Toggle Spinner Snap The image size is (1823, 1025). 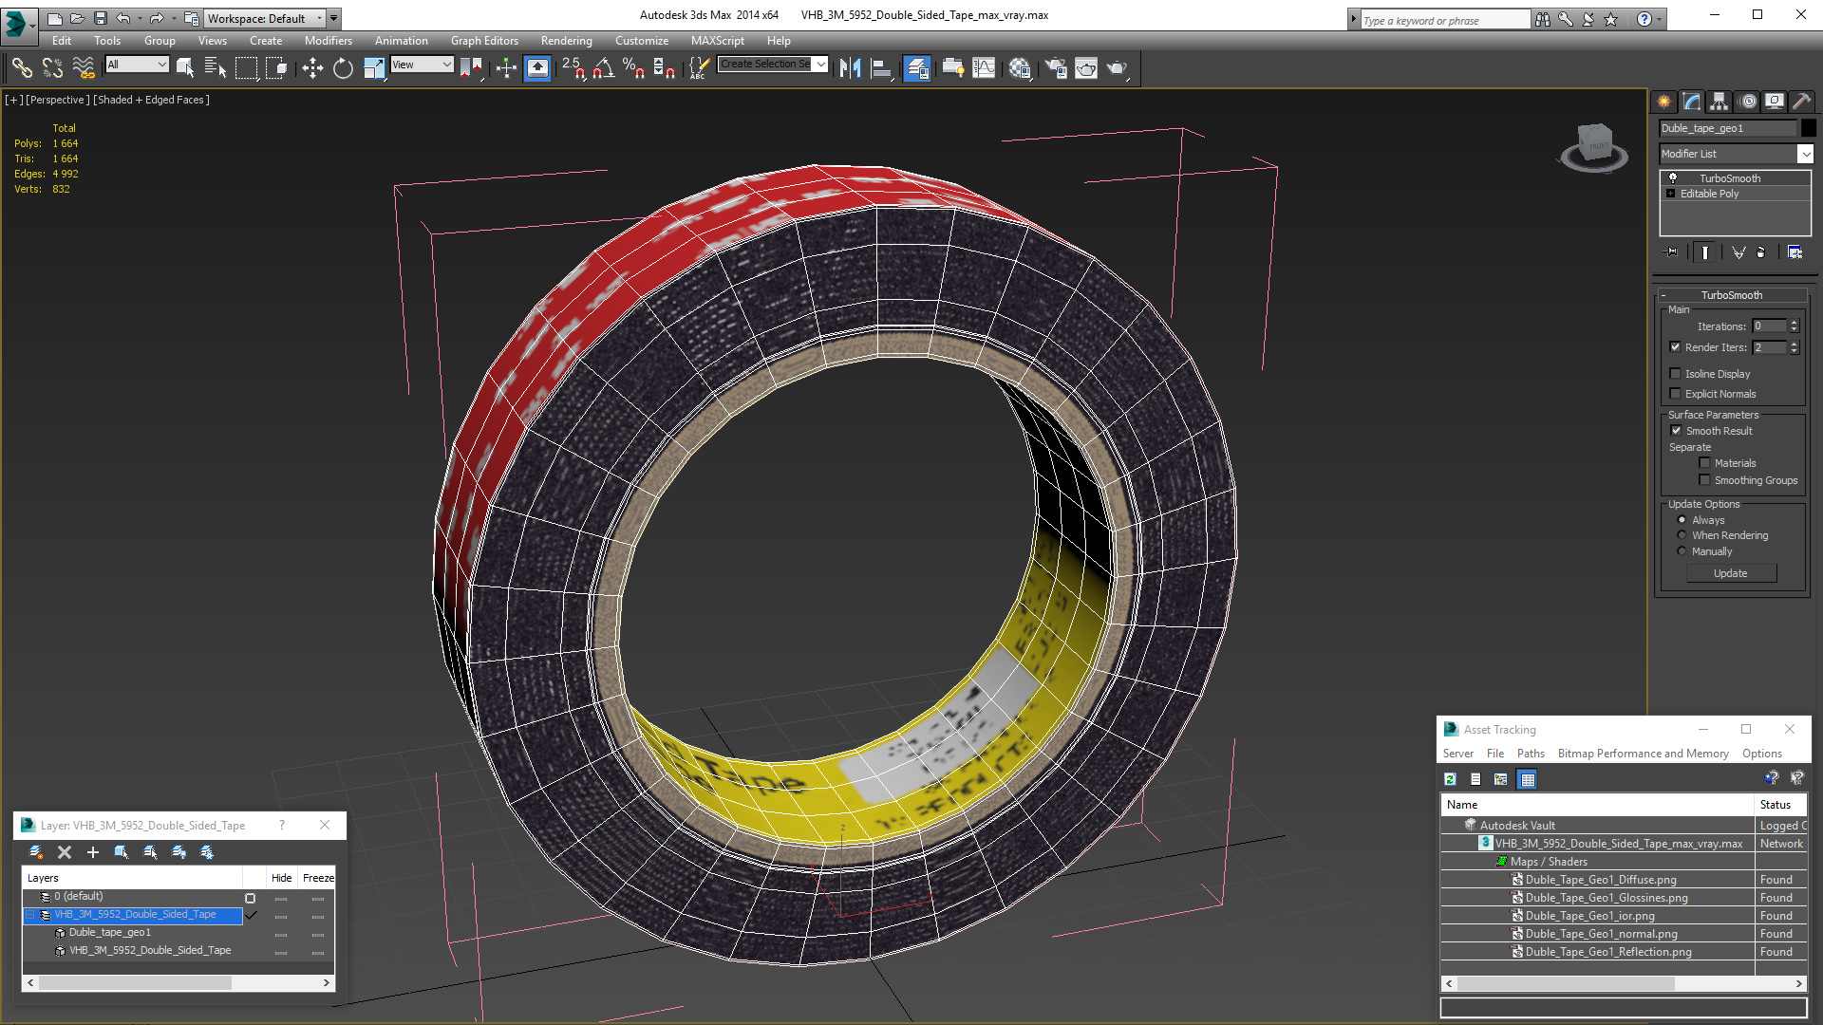coord(664,67)
